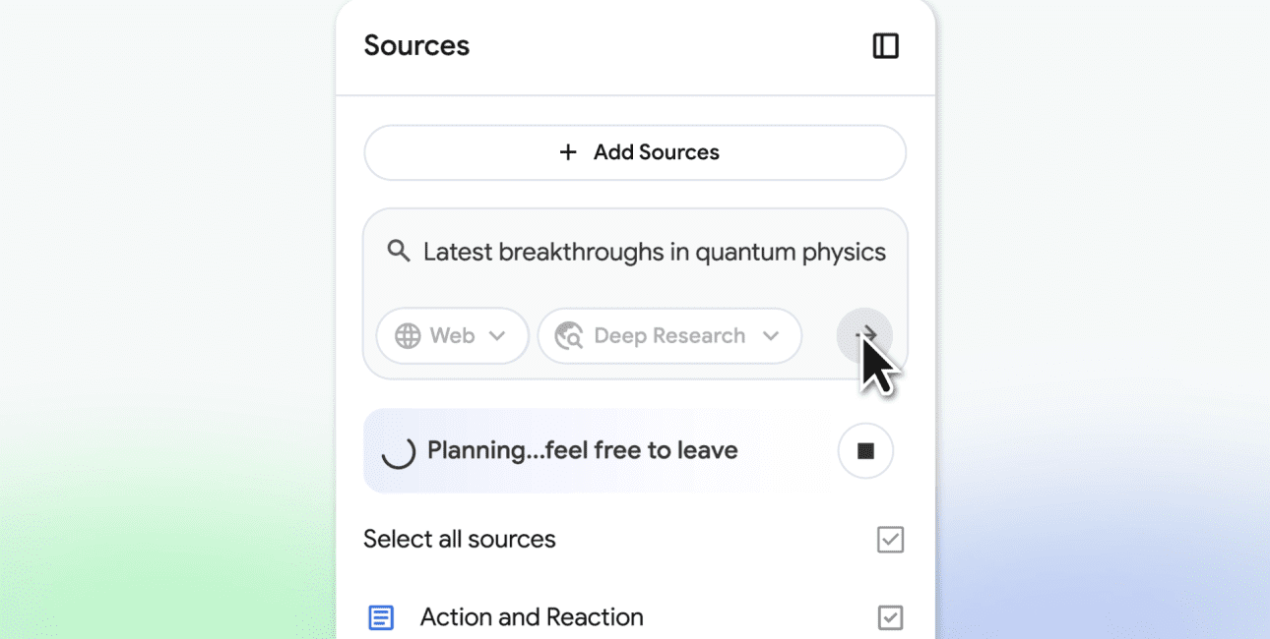Click the magnifier search icon

(x=399, y=252)
